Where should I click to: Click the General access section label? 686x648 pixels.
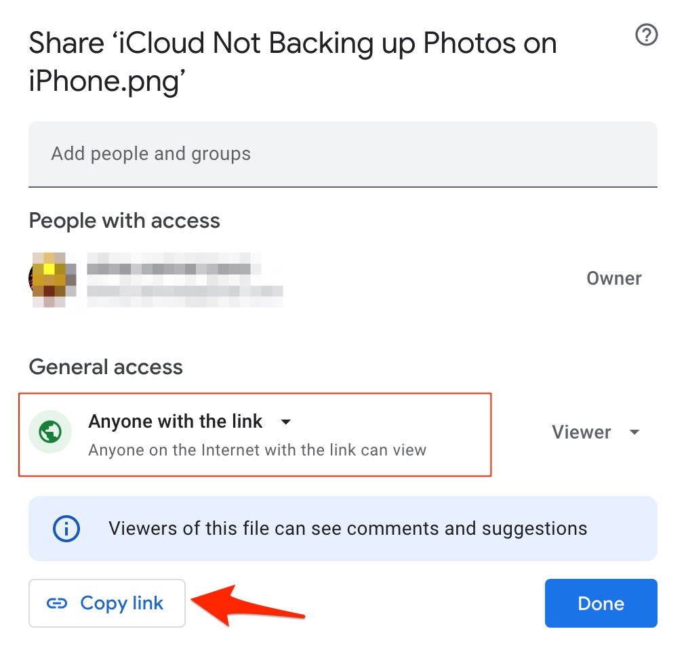(x=106, y=367)
